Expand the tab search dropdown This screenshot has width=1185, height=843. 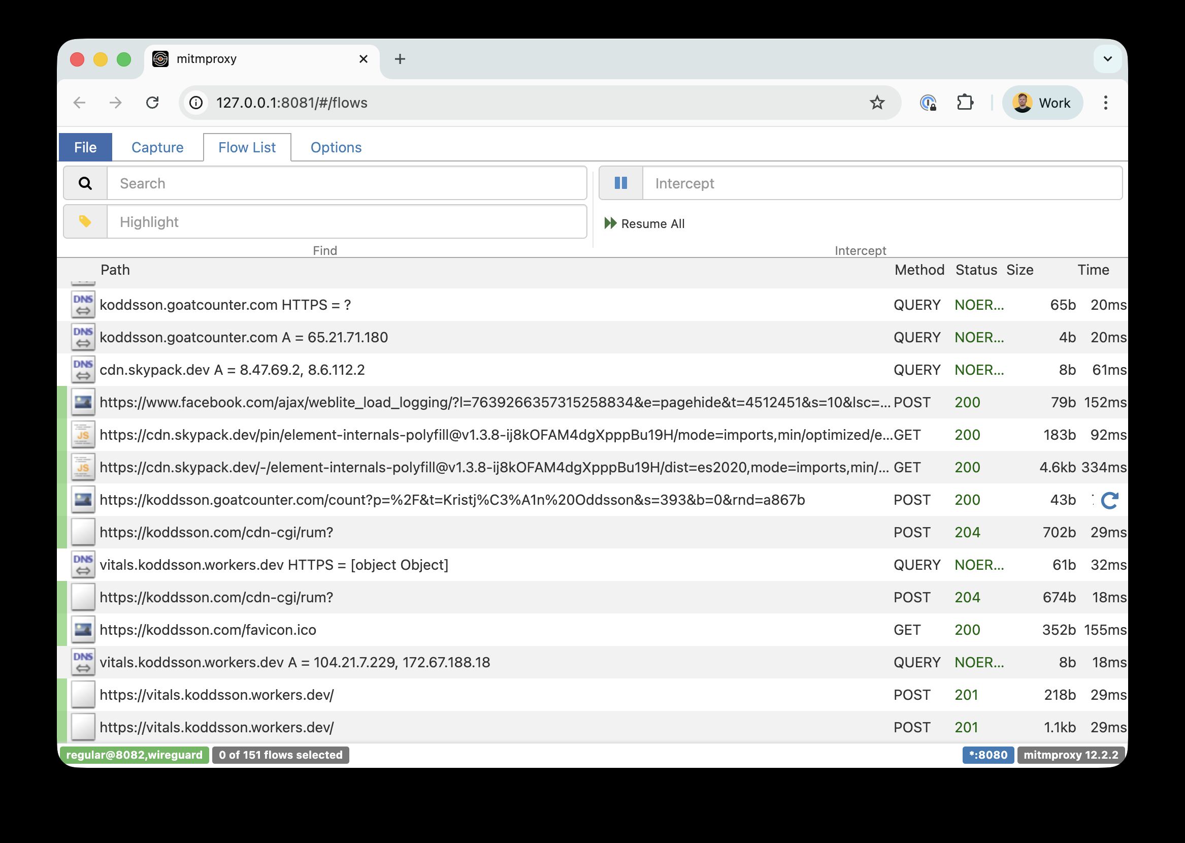point(1108,59)
